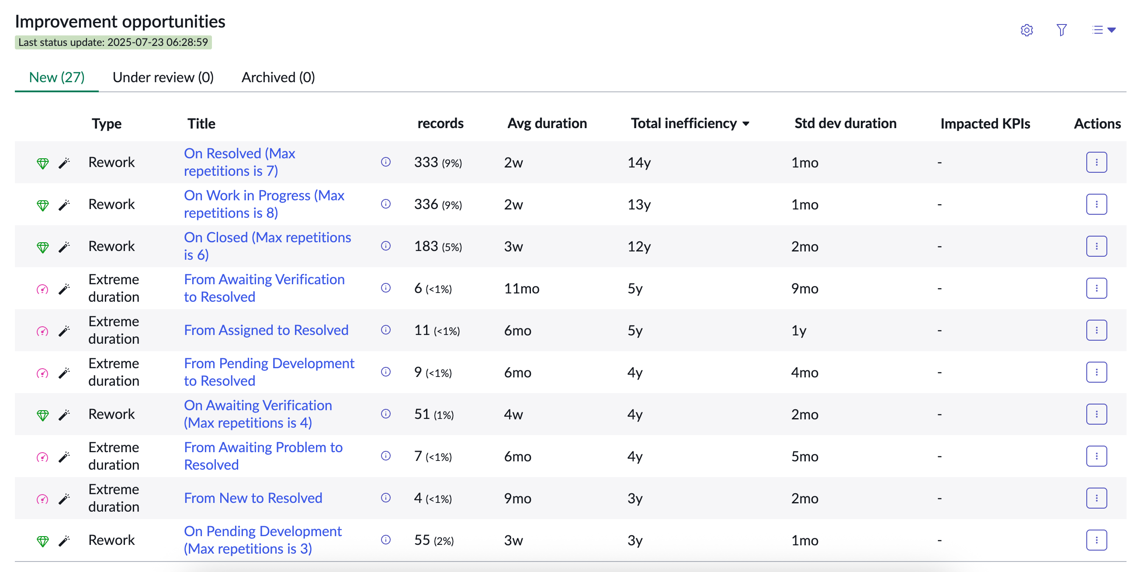Viewport: 1137px width, 572px height.
Task: Open On Work in Progress opportunity link
Action: point(264,204)
